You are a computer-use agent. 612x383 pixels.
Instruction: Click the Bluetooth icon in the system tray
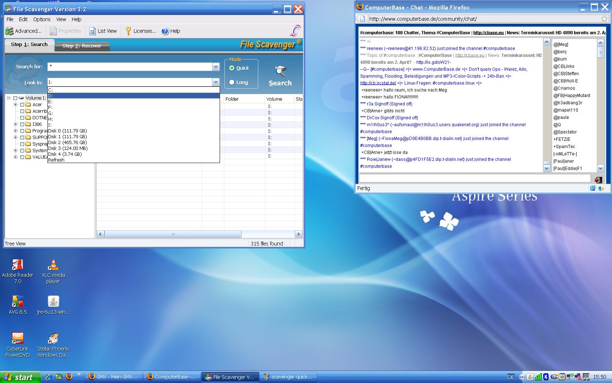(x=546, y=377)
